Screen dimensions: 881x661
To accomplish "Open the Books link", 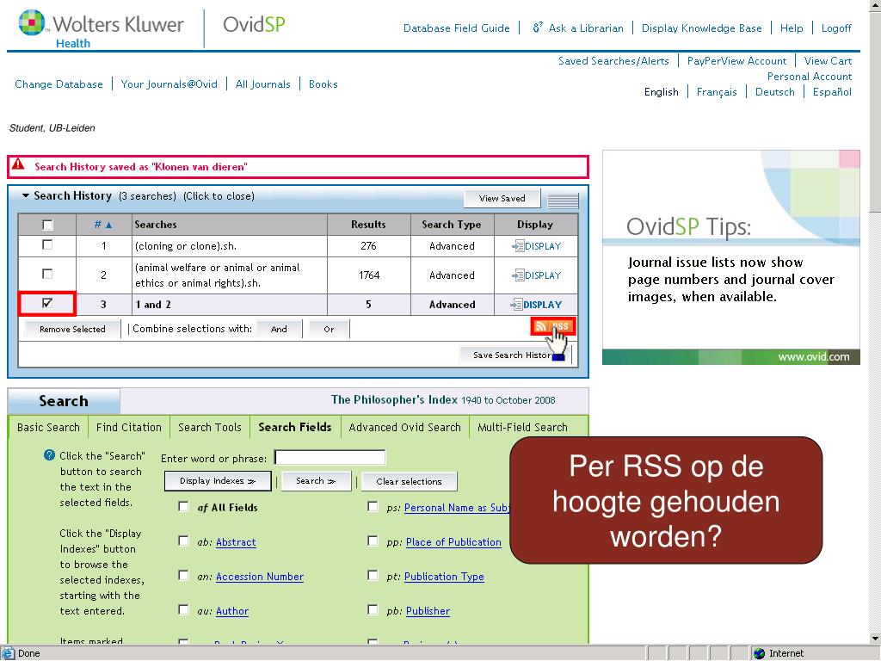I will [323, 84].
